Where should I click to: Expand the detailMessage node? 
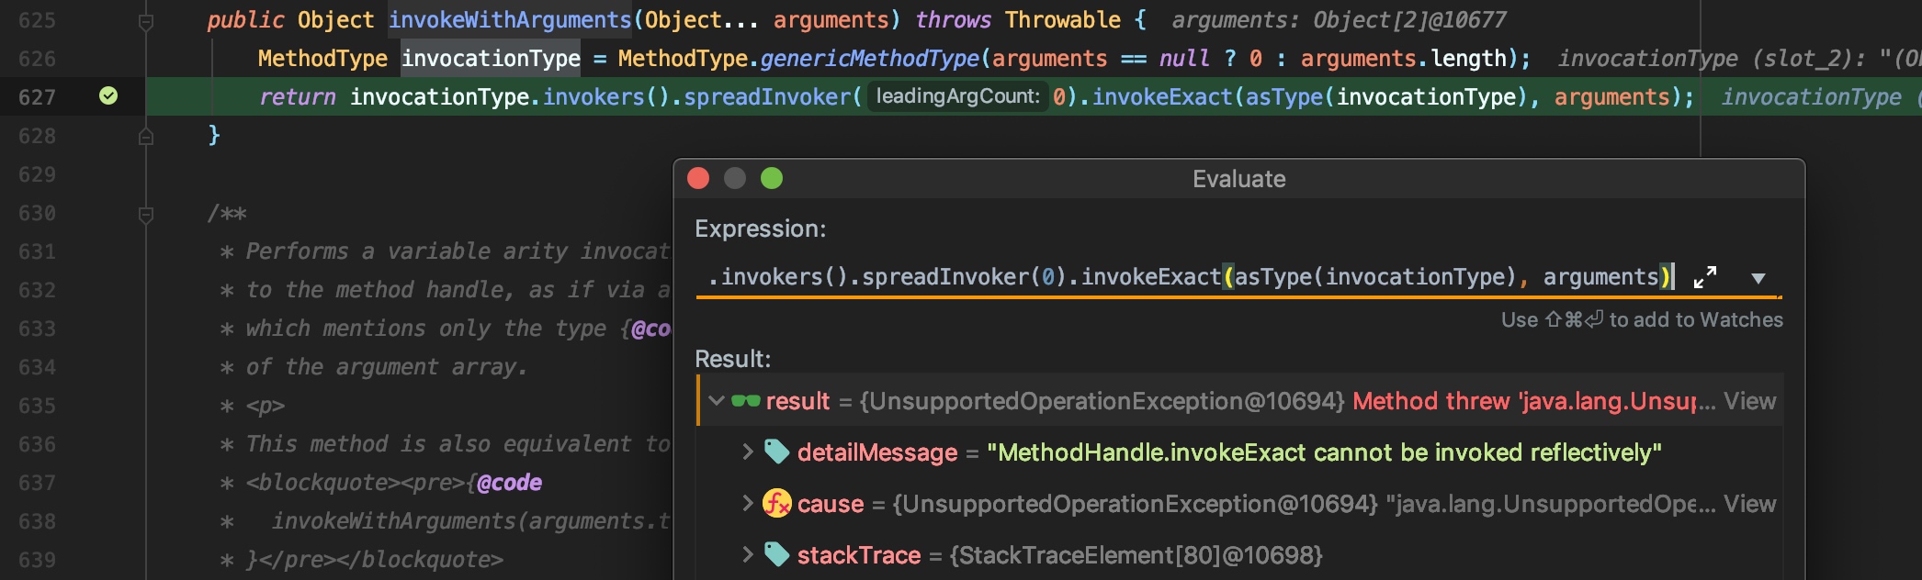(x=747, y=452)
